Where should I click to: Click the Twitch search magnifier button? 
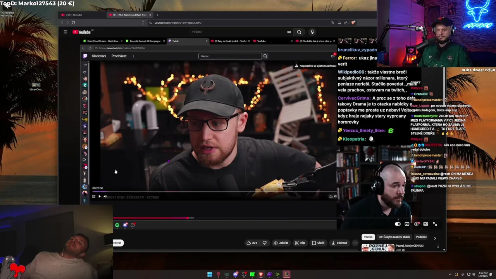coord(265,56)
